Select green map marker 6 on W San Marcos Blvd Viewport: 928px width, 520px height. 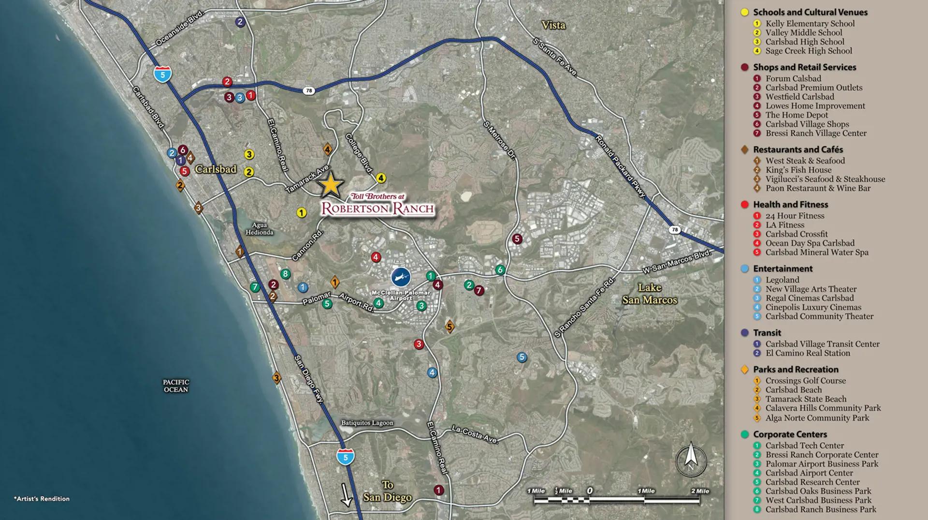(x=500, y=270)
